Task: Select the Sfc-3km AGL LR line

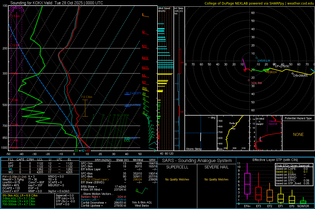Action: tap(20, 195)
